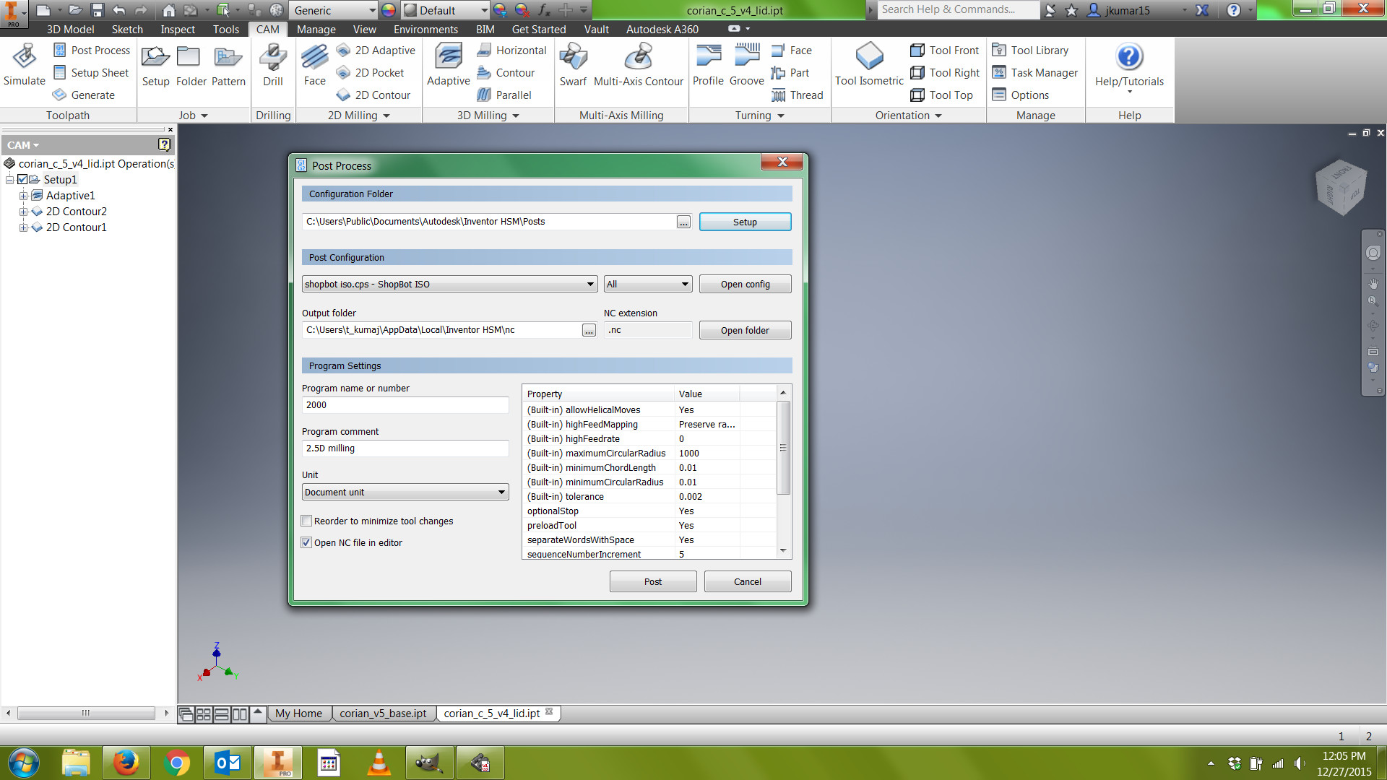
Task: Open the Manage ribbon tab
Action: 316,30
